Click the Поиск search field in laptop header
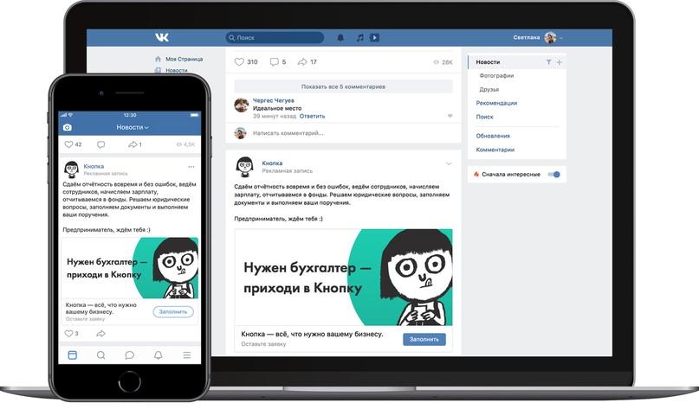Image resolution: width=699 pixels, height=409 pixels. click(275, 38)
